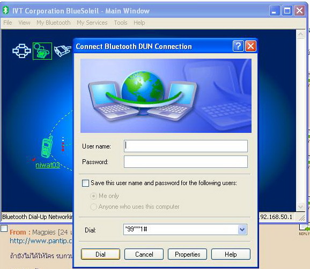Click inside the User name field

pos(186,146)
